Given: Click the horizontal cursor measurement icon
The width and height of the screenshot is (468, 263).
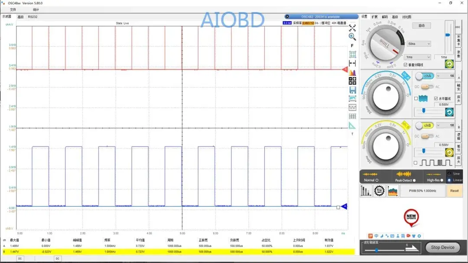Looking at the screenshot, I should click(352, 63).
